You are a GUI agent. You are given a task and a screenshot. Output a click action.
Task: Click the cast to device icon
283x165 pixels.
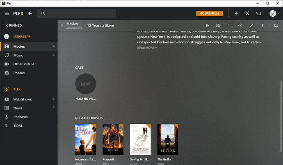click(258, 13)
